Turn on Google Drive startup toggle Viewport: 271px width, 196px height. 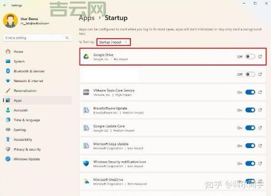(x=250, y=57)
